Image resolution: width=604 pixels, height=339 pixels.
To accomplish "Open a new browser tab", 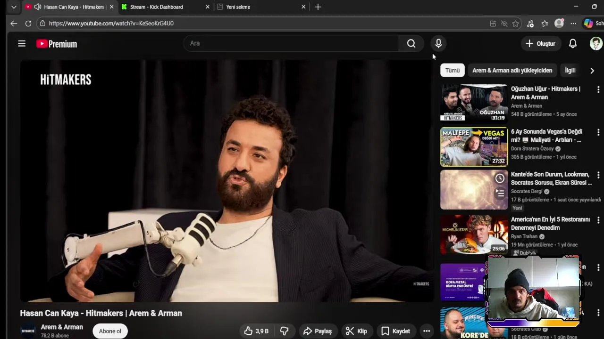I will click(x=318, y=7).
